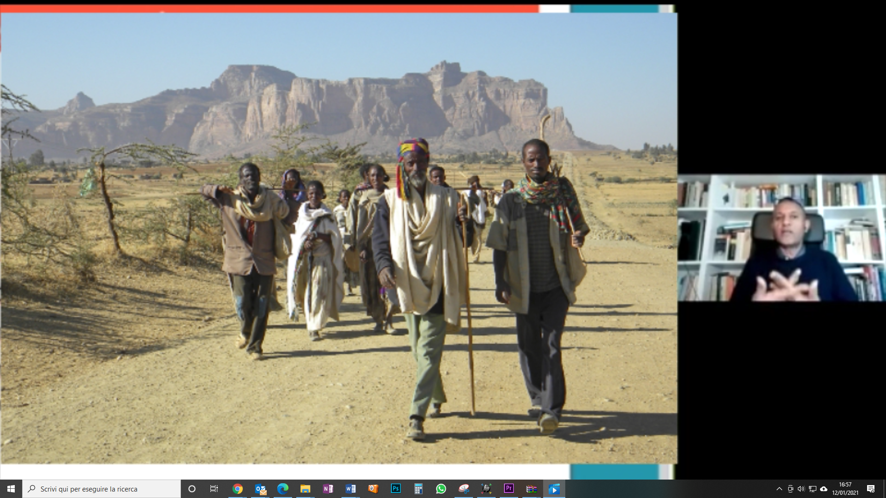Open the WinRAR archive icon
Viewport: 886px width, 498px height.
click(x=532, y=489)
